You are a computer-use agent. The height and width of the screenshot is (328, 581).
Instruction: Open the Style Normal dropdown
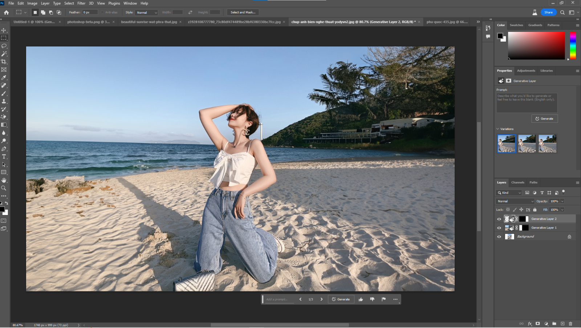point(147,12)
